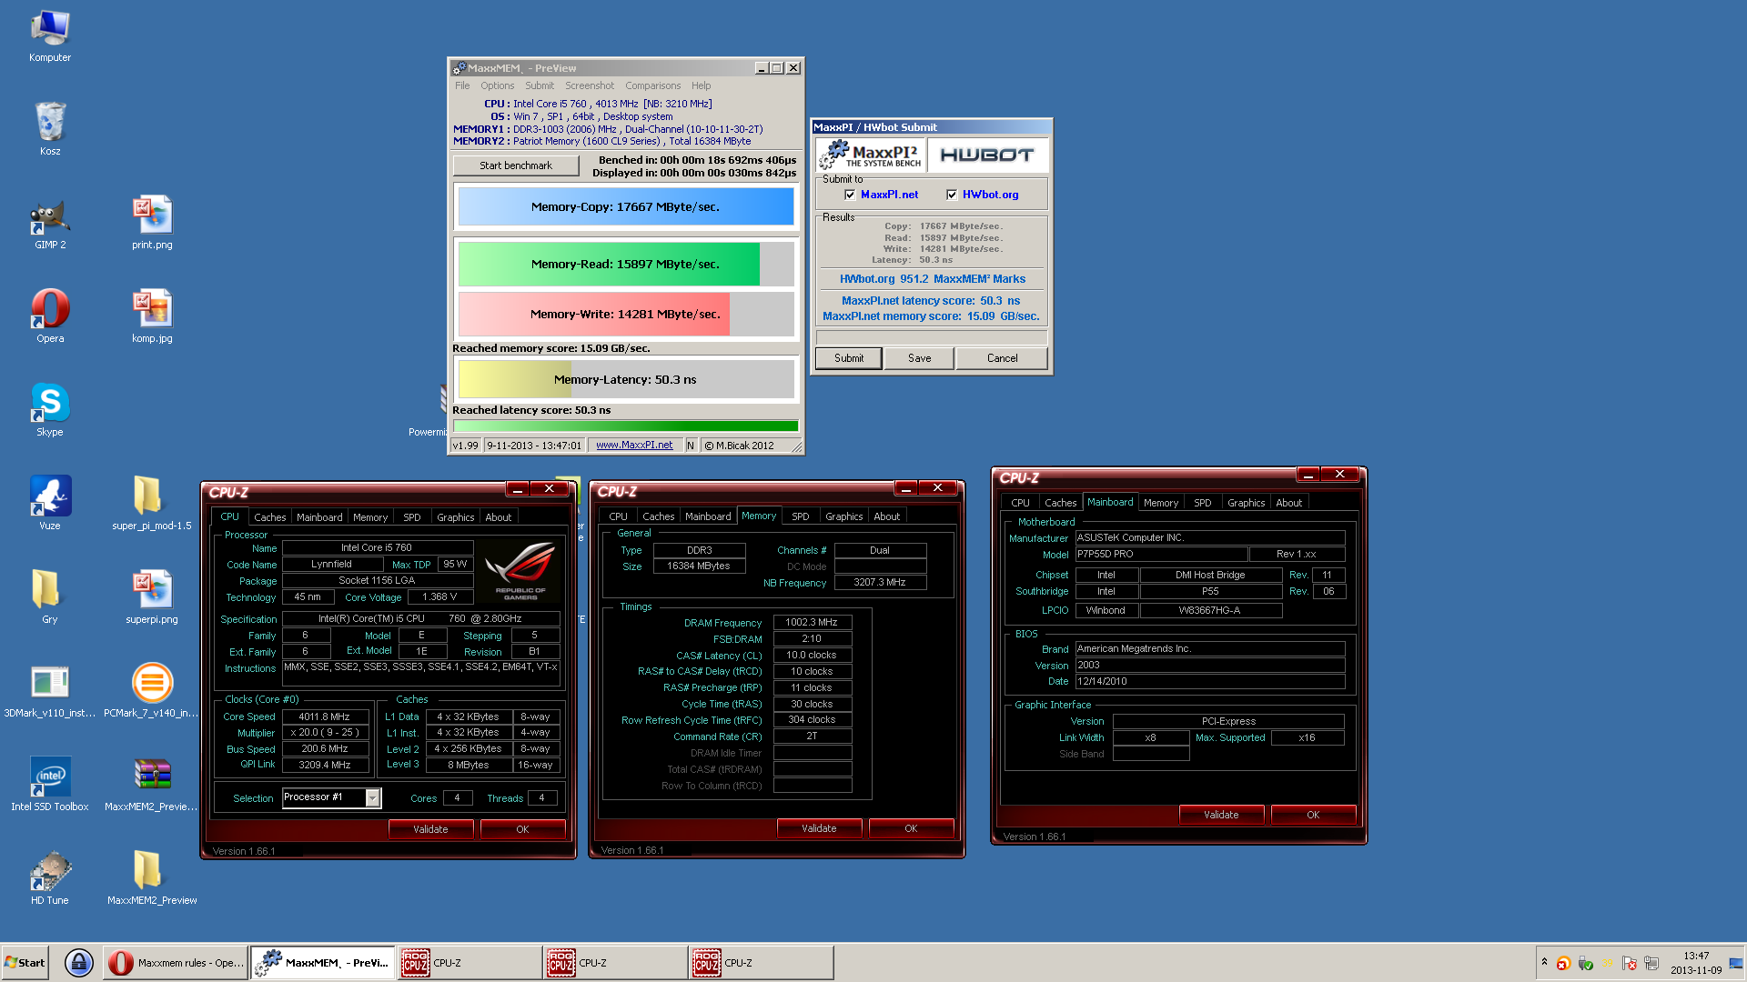Screen dimensions: 1747x982
Task: Select the PCMark_7_v140 installer icon
Action: (152, 691)
